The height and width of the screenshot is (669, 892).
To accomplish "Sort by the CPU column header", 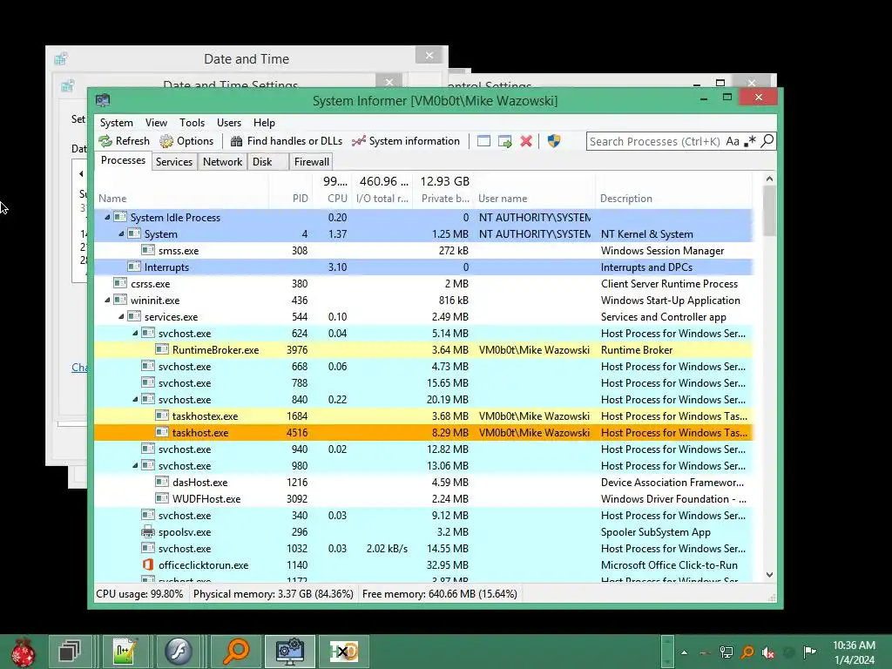I will click(332, 198).
